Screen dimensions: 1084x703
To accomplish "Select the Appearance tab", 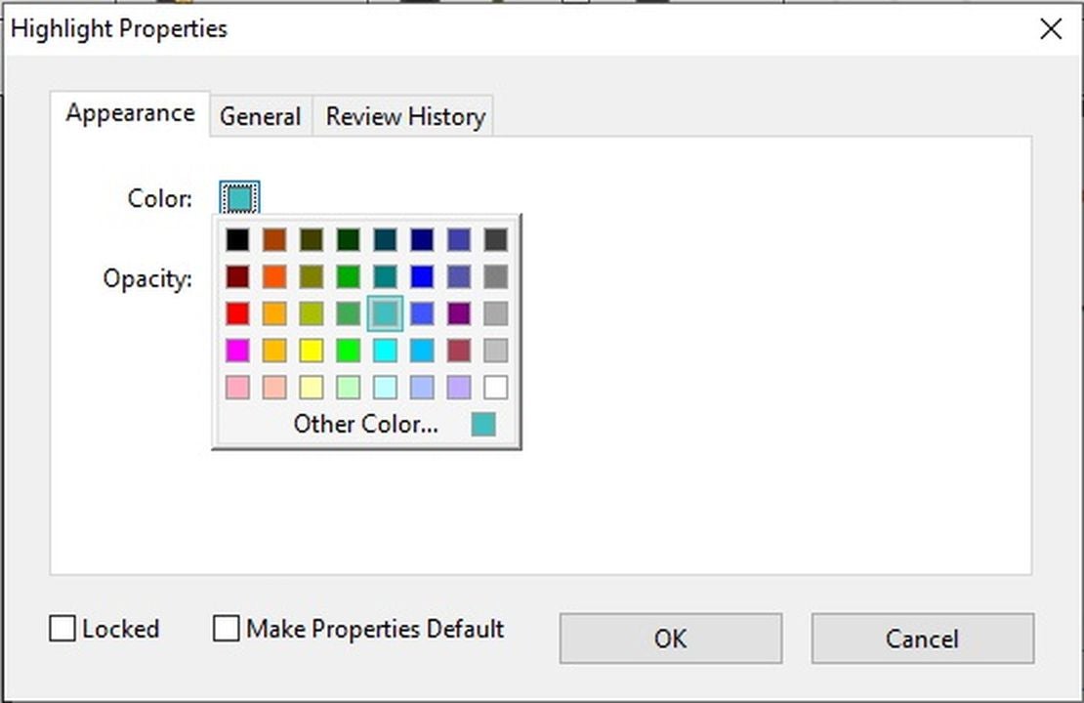I will tap(130, 114).
